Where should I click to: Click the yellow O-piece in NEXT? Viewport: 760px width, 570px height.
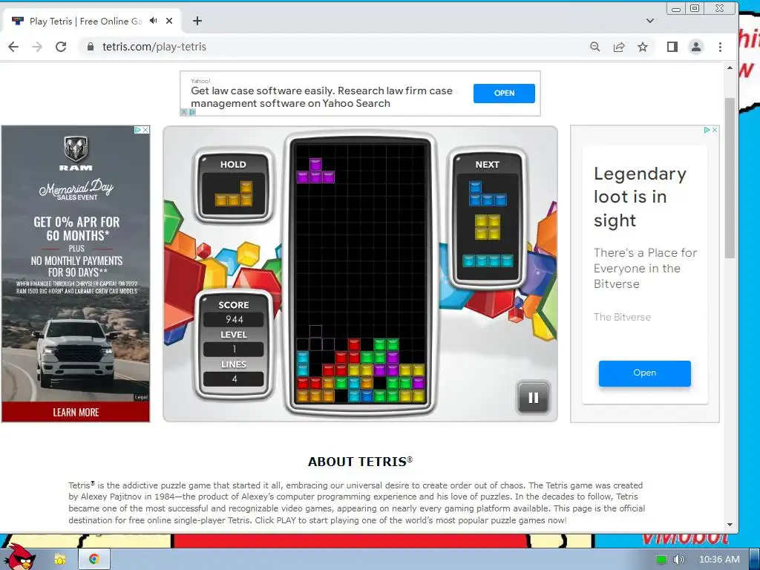tap(488, 227)
